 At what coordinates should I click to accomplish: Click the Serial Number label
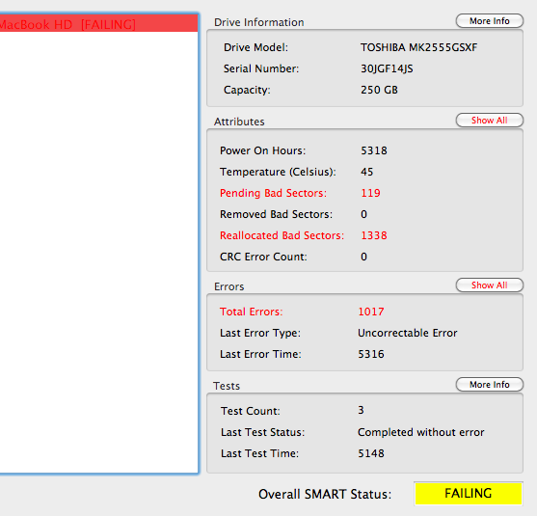(x=261, y=68)
